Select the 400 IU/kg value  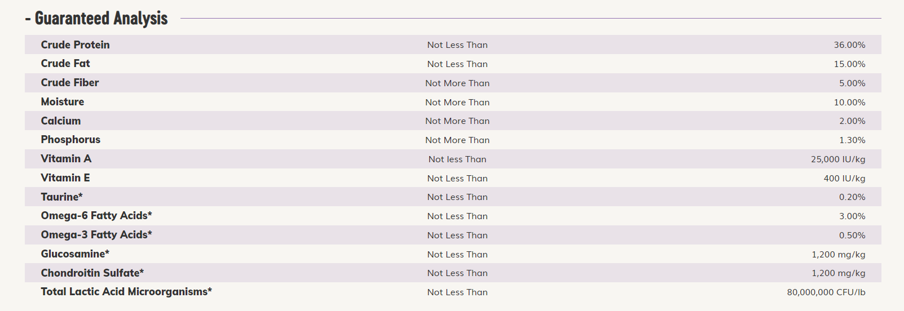pyautogui.click(x=844, y=179)
